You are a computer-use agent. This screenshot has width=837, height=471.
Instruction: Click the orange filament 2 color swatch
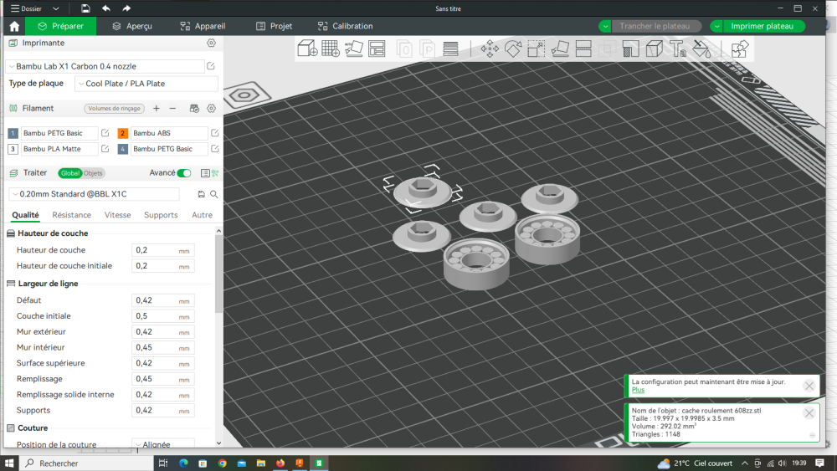pyautogui.click(x=122, y=133)
